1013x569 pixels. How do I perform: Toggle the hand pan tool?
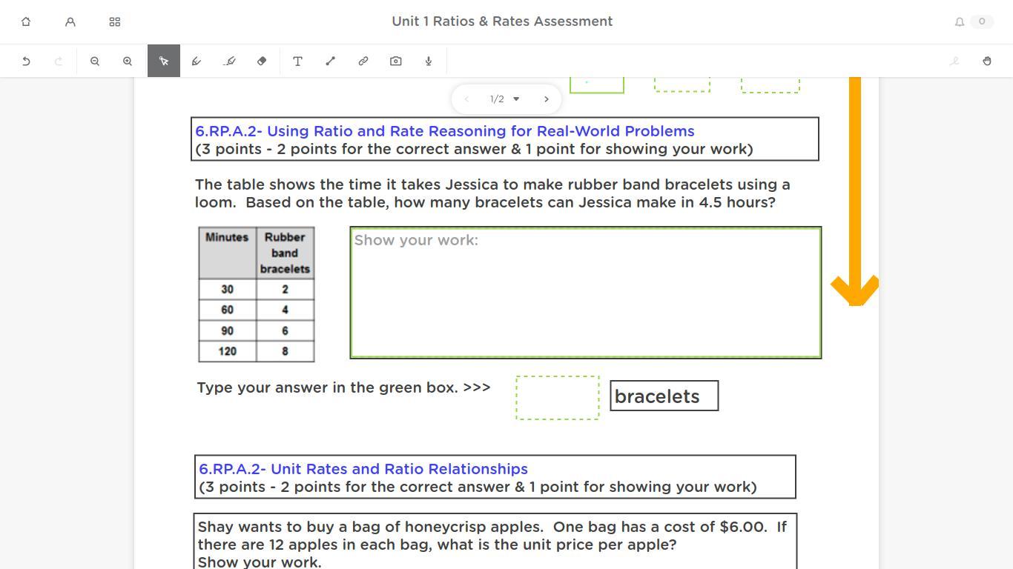coord(987,61)
